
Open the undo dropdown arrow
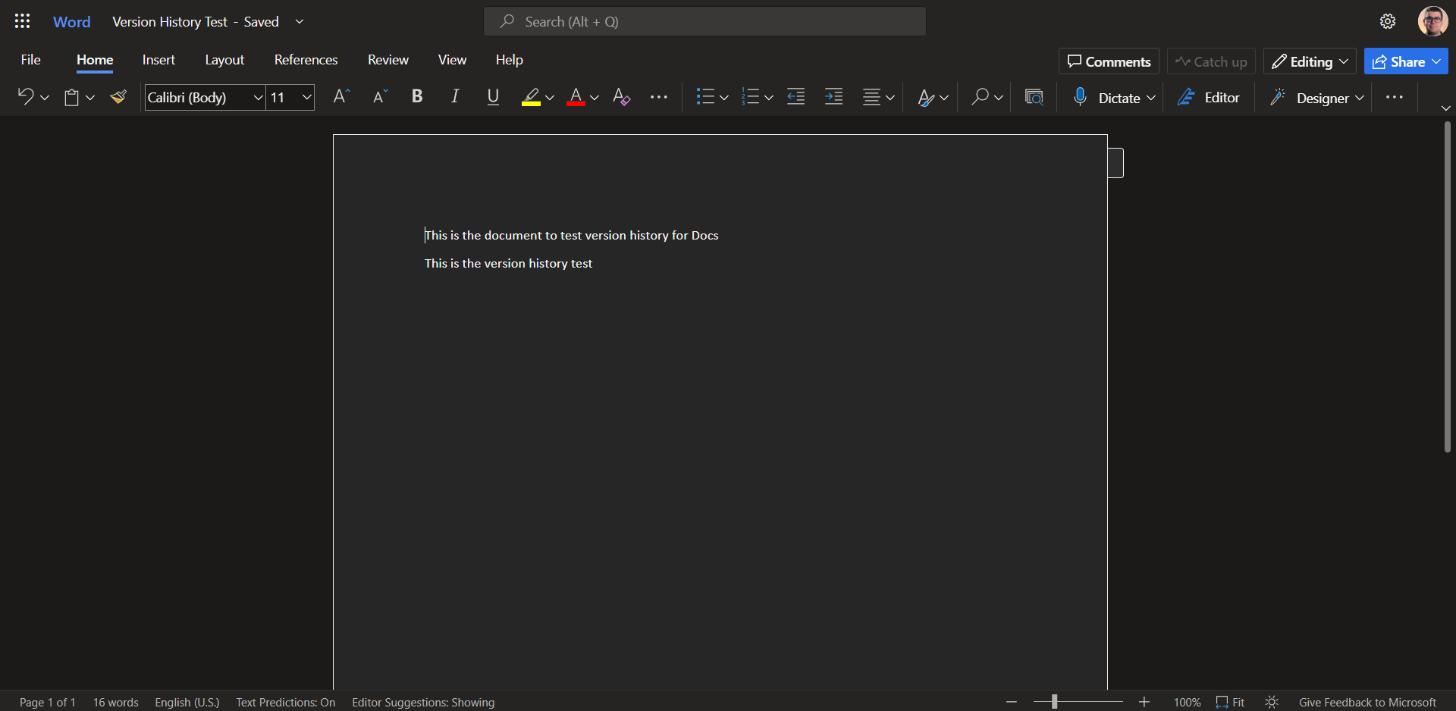45,97
